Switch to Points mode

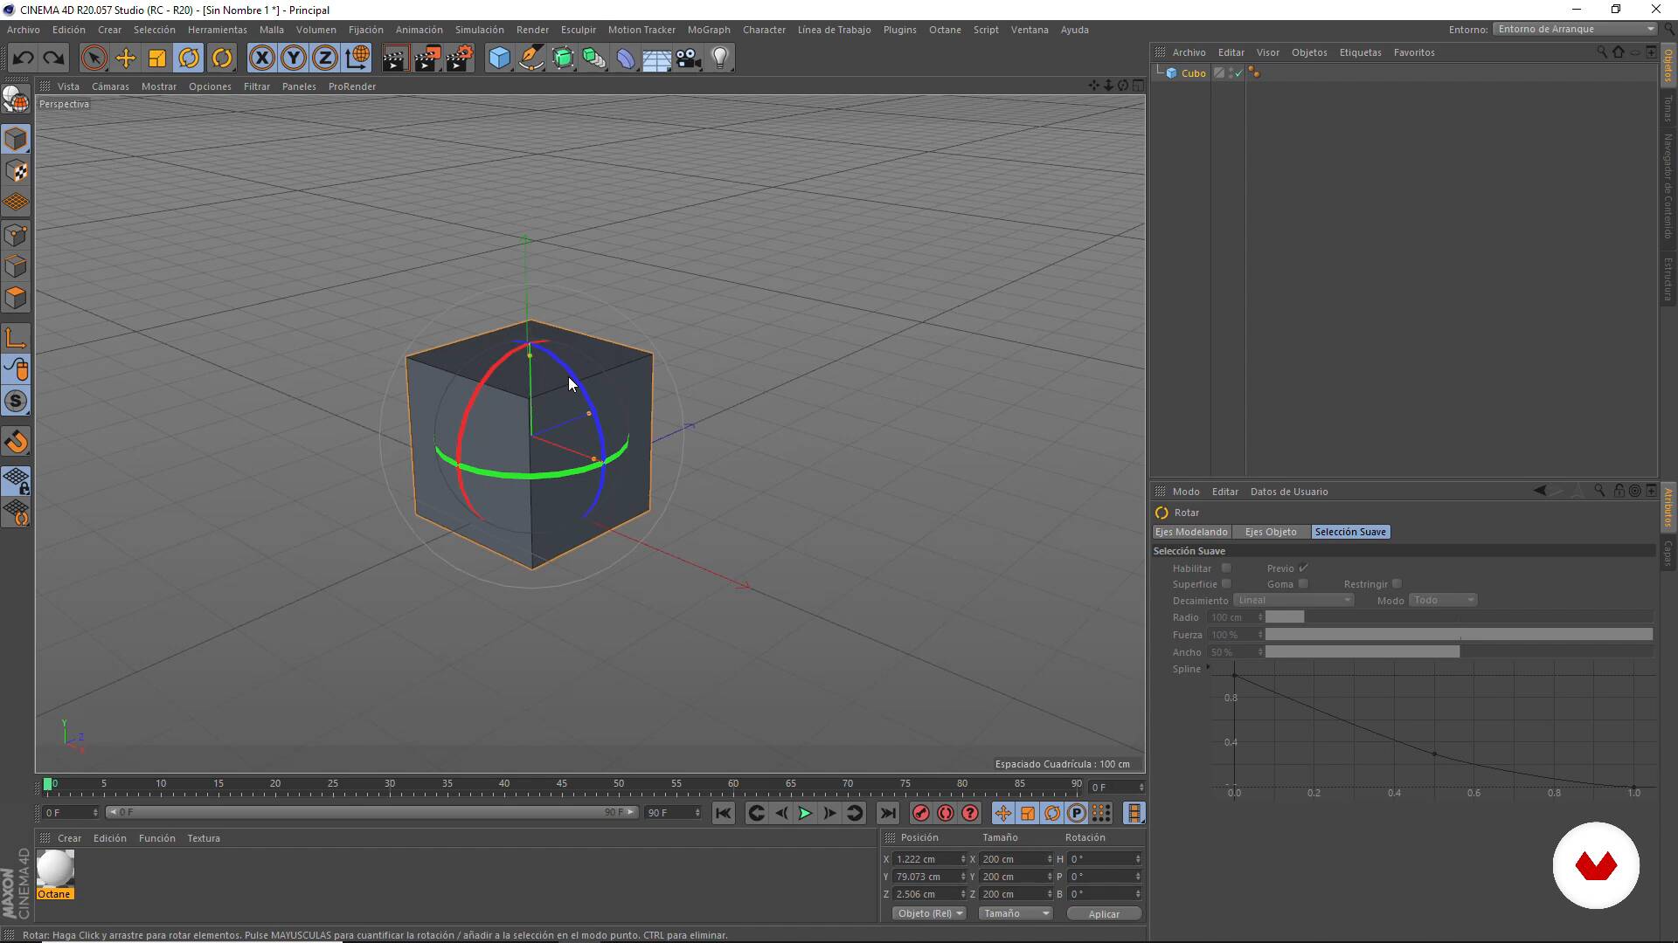coord(16,235)
